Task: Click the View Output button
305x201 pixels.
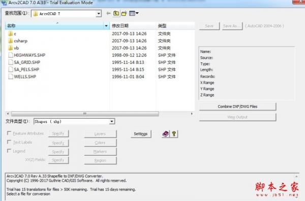Action: point(237,117)
